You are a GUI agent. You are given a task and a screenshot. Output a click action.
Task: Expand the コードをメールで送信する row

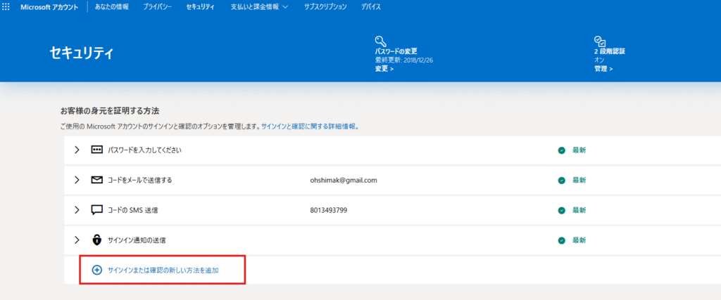(x=77, y=181)
